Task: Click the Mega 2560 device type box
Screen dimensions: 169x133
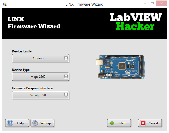Action: pyautogui.click(x=40, y=77)
